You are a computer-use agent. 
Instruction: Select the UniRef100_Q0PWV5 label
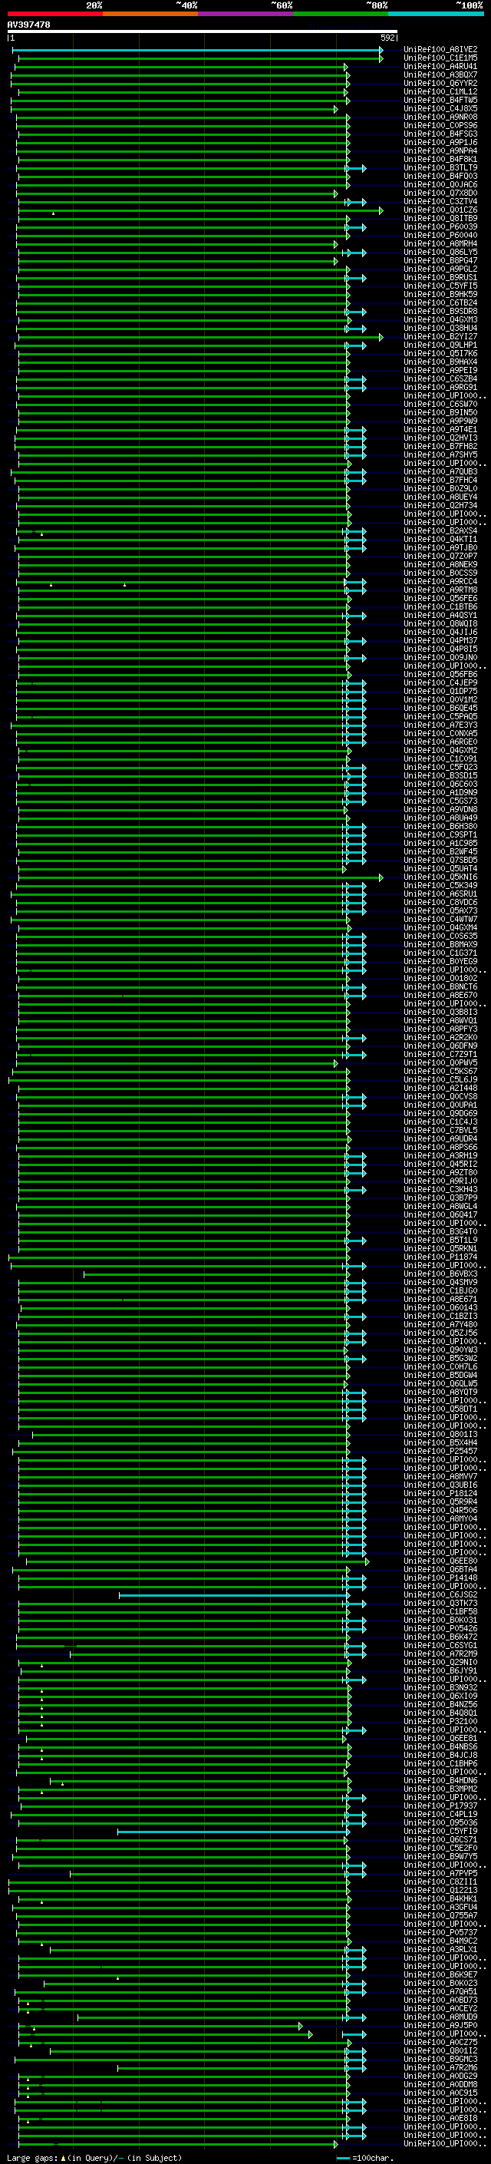[x=440, y=1062]
